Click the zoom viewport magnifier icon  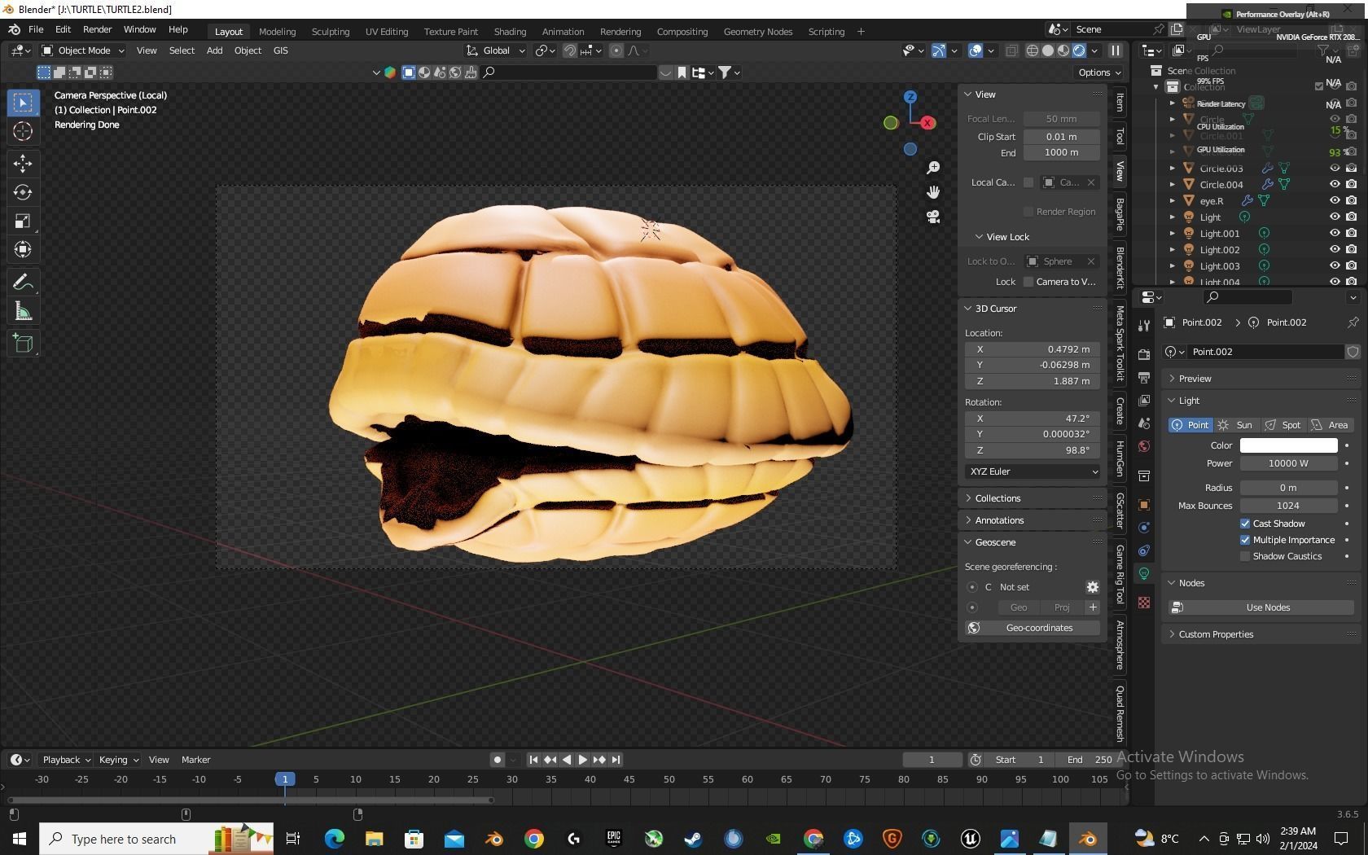[x=933, y=168]
